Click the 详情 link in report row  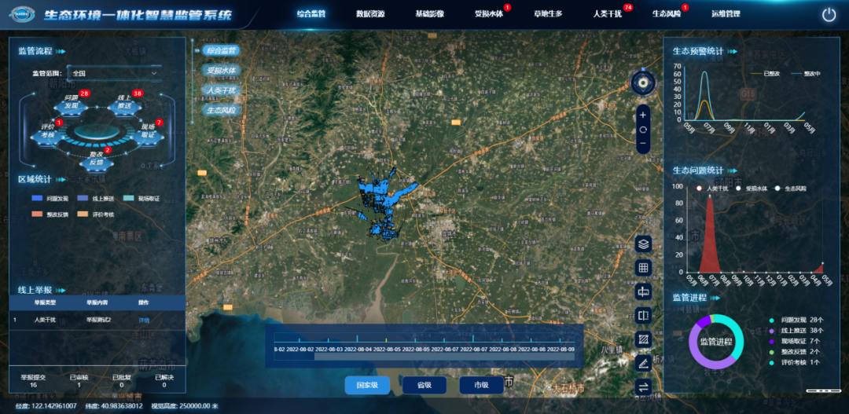click(144, 321)
